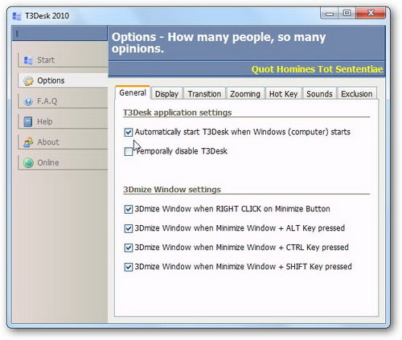The width and height of the screenshot is (402, 340).
Task: Go to the Zooming tab
Action: click(x=245, y=94)
